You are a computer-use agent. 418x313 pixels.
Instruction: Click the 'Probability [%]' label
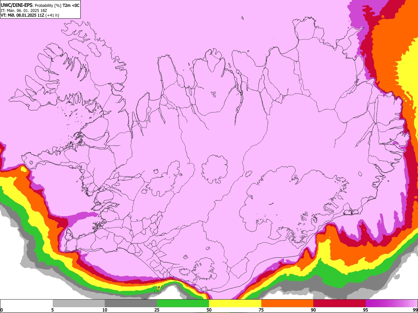[48, 5]
